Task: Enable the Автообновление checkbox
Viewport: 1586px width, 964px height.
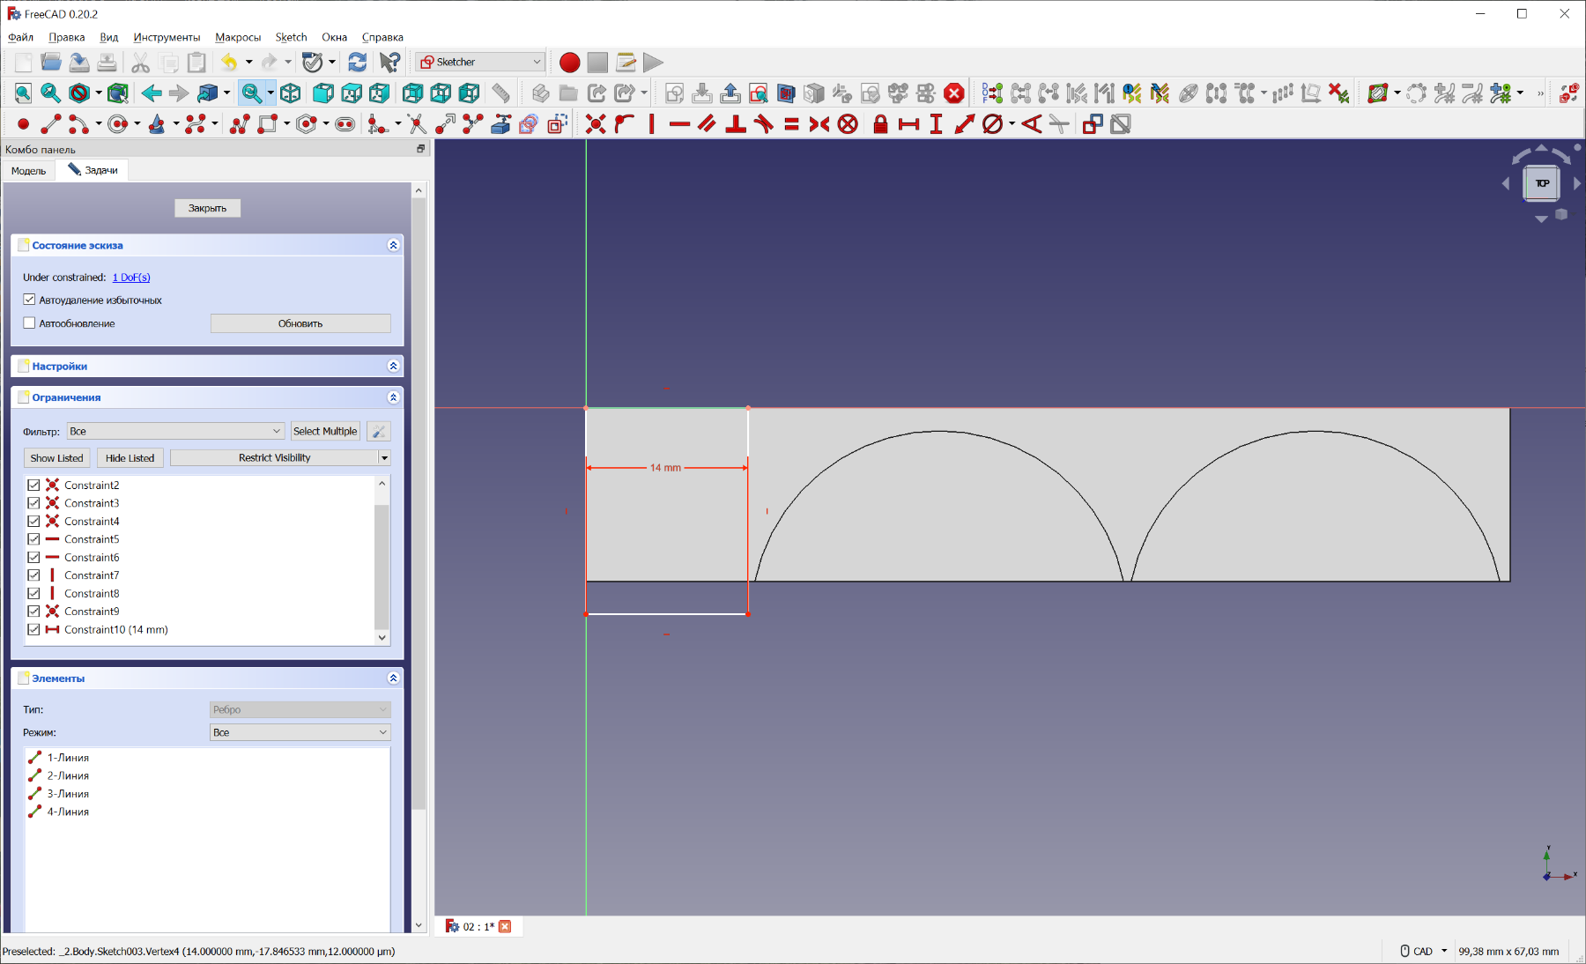Action: point(30,323)
